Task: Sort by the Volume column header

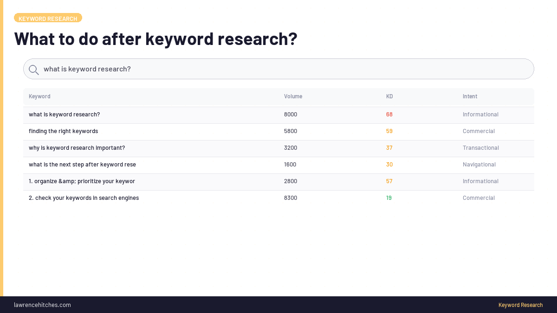Action: (x=293, y=96)
